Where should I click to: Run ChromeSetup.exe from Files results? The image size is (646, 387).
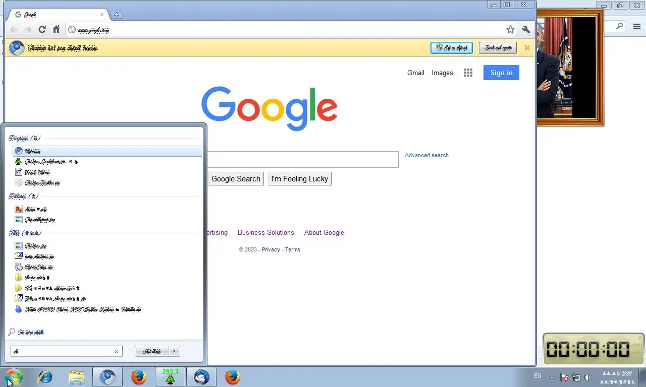(x=107, y=267)
